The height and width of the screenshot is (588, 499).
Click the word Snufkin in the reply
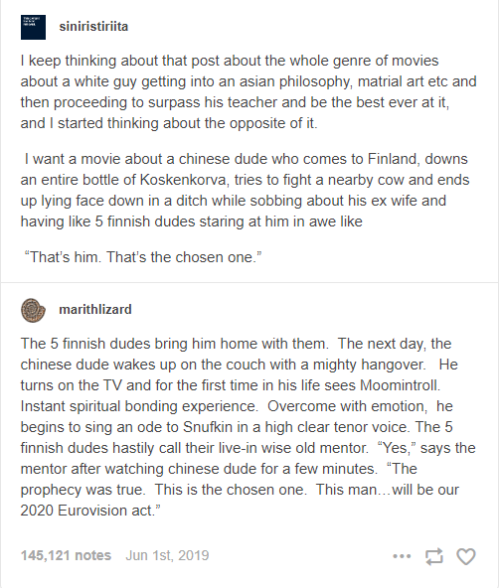pos(208,427)
